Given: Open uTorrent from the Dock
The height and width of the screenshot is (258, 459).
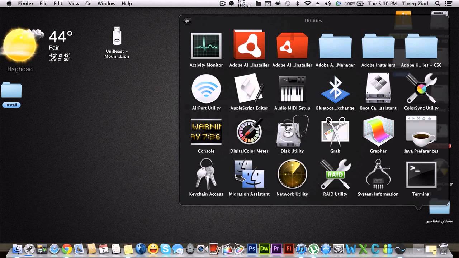Looking at the screenshot, I should point(313,249).
